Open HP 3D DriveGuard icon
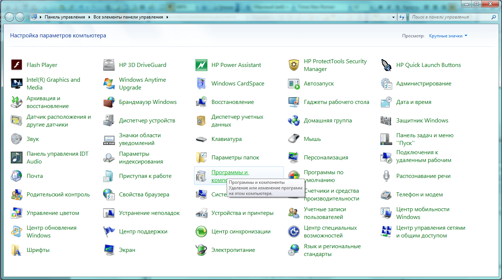Viewport: 502px width, 280px height. (109, 65)
